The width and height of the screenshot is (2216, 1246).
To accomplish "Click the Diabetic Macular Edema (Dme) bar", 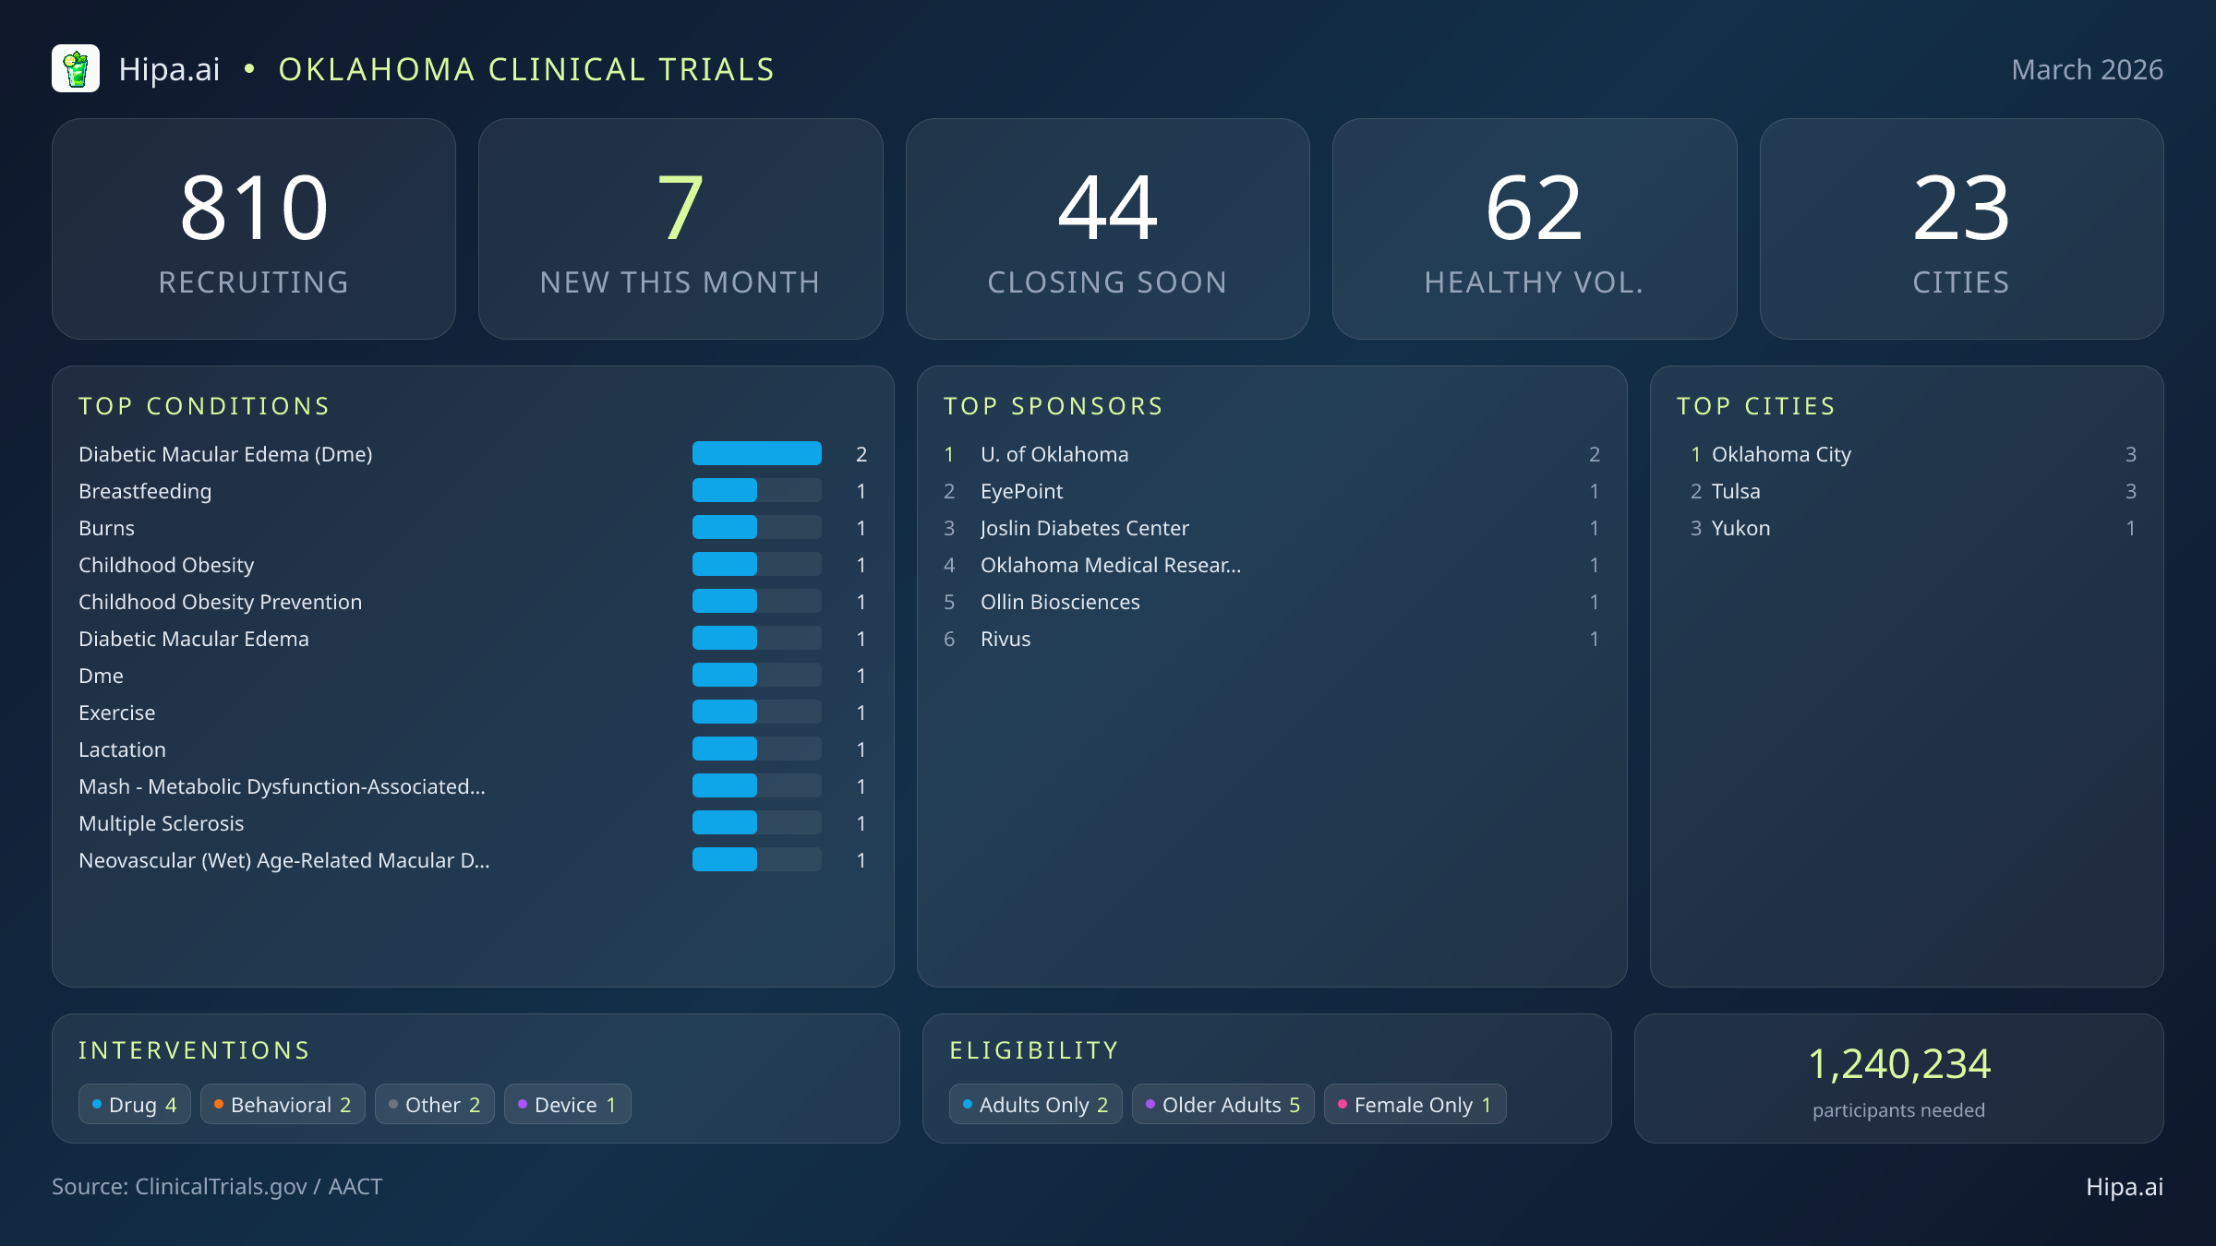I will [756, 453].
